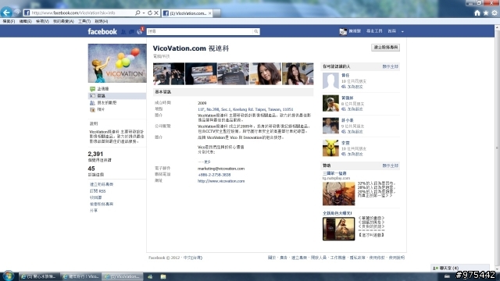Open a new tab with the blank tab button
The height and width of the screenshot is (281, 500).
tap(216, 13)
